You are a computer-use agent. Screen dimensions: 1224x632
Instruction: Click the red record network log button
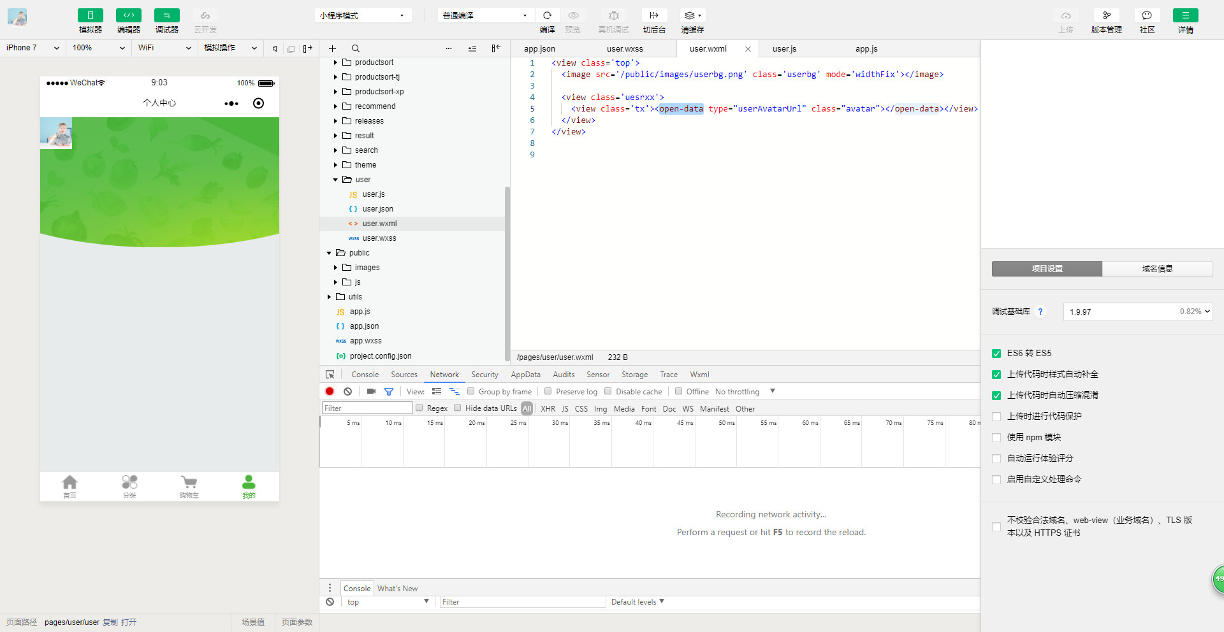coord(330,391)
